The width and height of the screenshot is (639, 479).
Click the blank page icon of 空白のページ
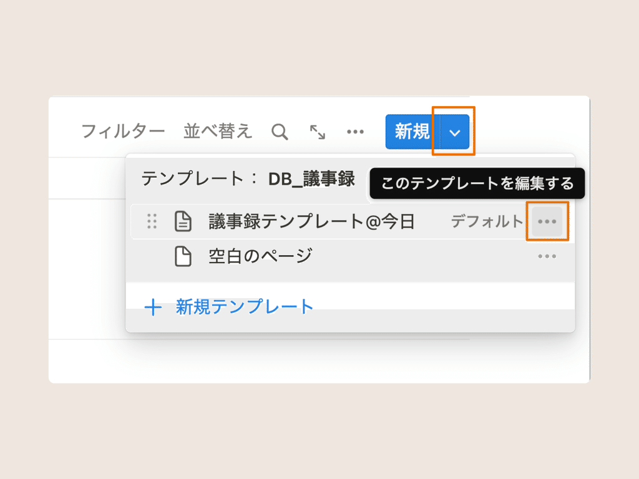183,256
